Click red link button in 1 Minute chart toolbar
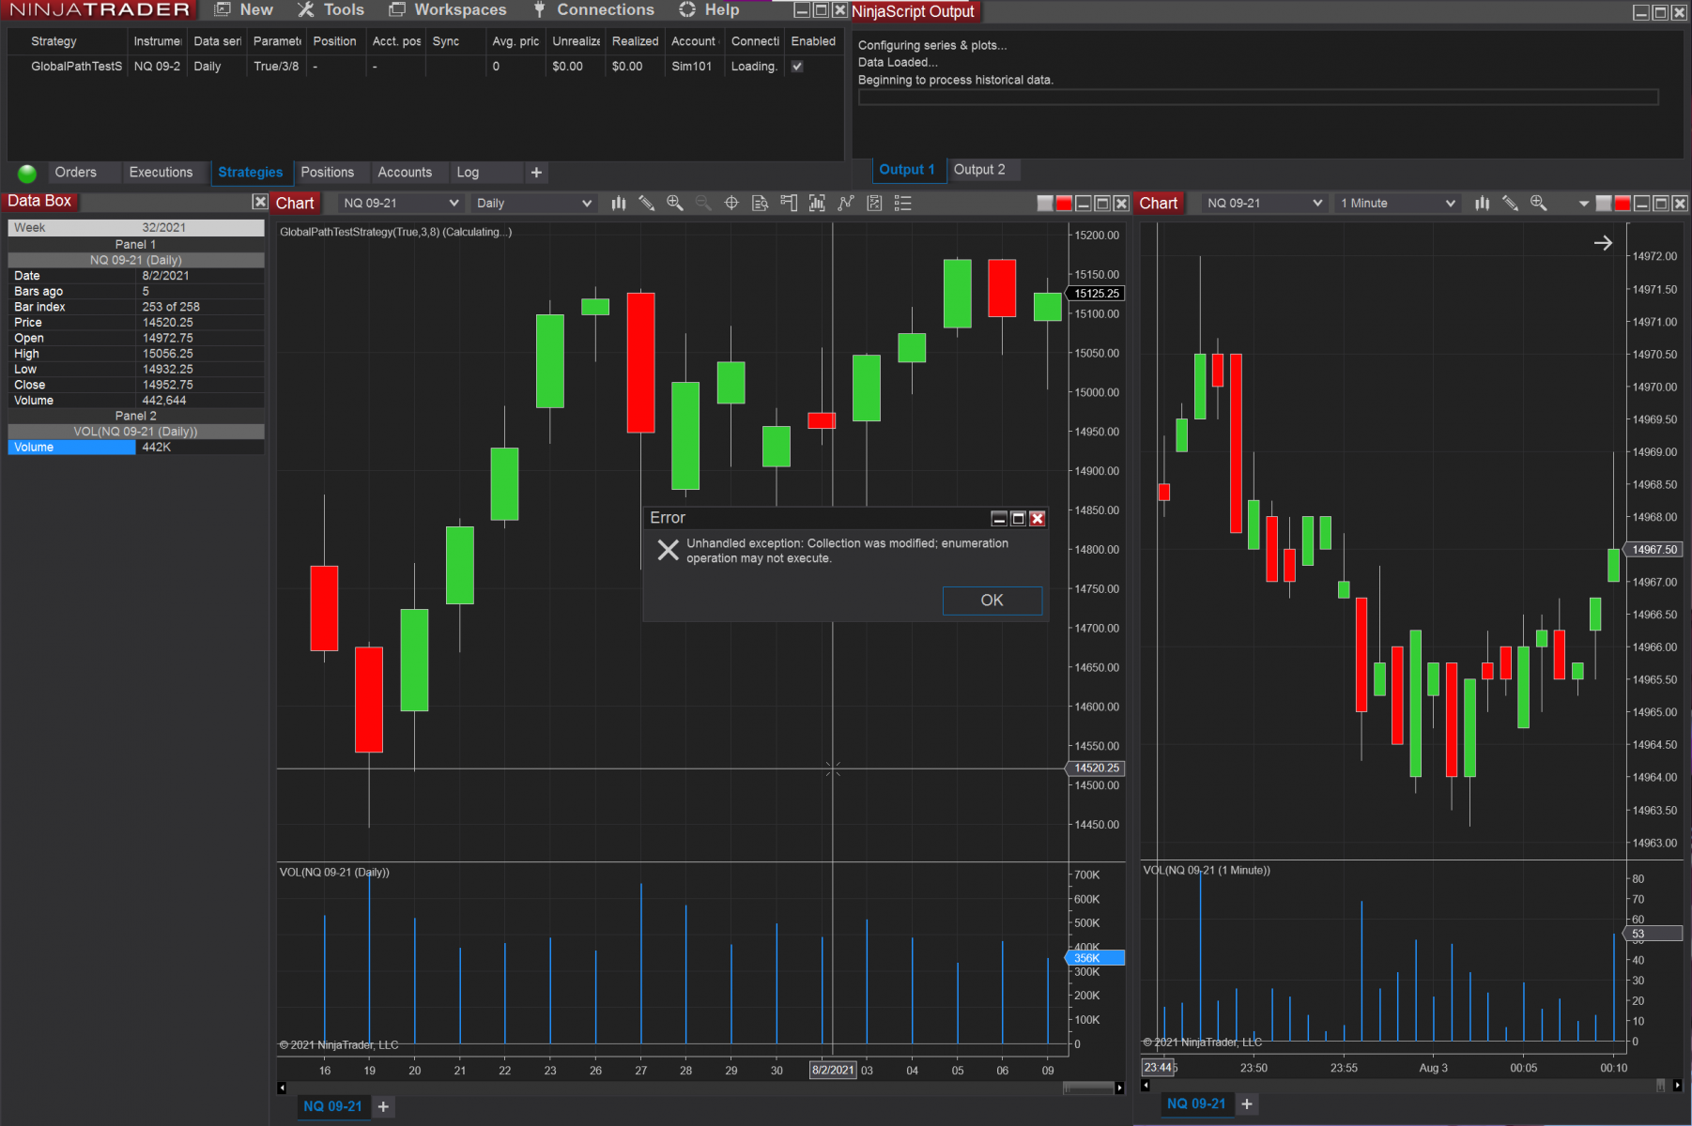 click(1623, 204)
